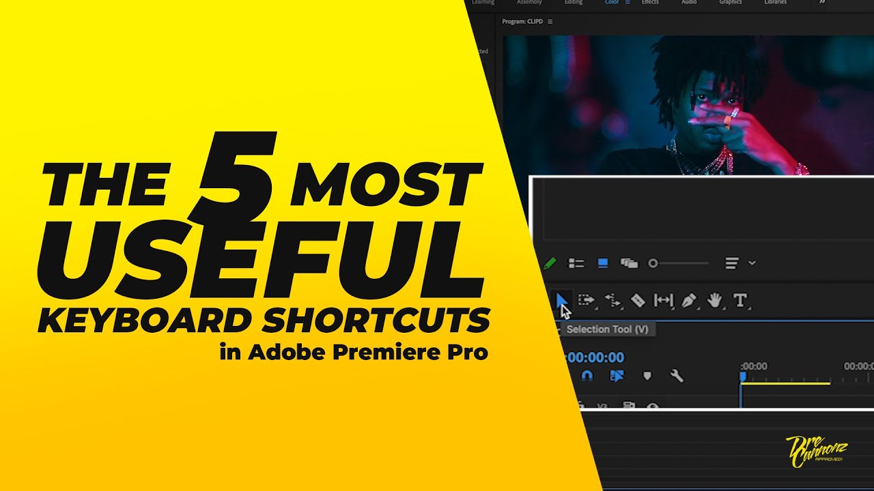This screenshot has height=491, width=874.
Task: Switch project panel to List View
Action: [577, 263]
